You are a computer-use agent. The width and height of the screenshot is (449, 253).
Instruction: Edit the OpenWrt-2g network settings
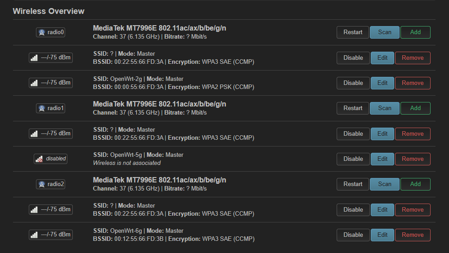(x=382, y=83)
